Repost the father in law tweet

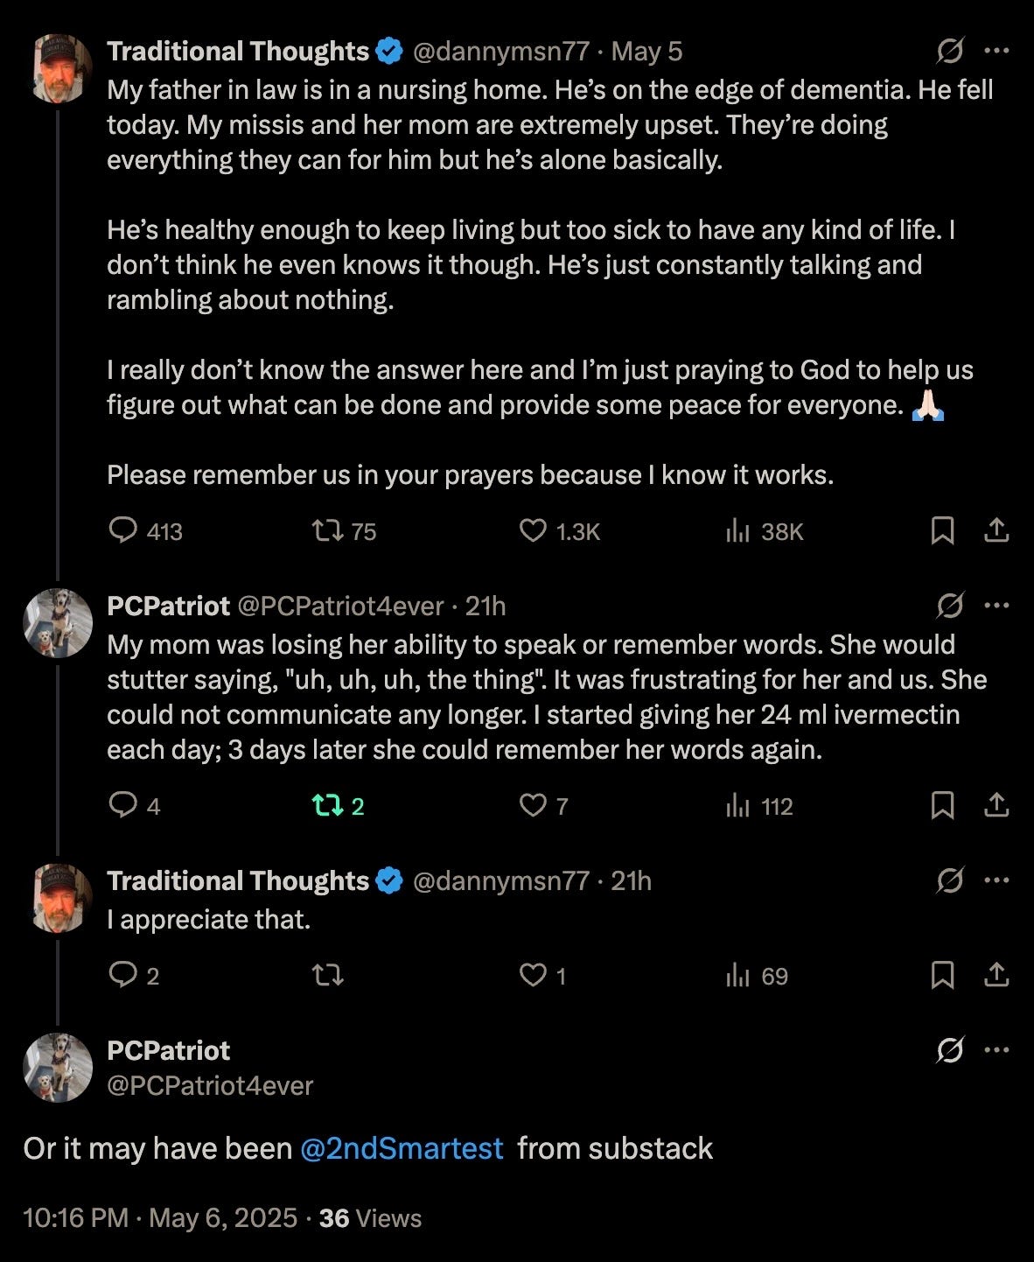pos(328,530)
